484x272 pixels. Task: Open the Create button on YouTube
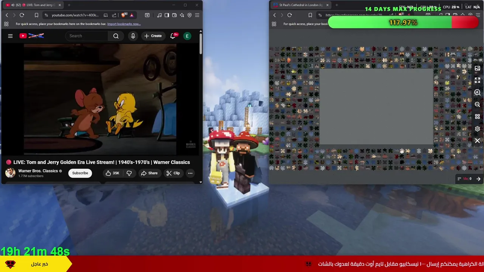point(153,36)
